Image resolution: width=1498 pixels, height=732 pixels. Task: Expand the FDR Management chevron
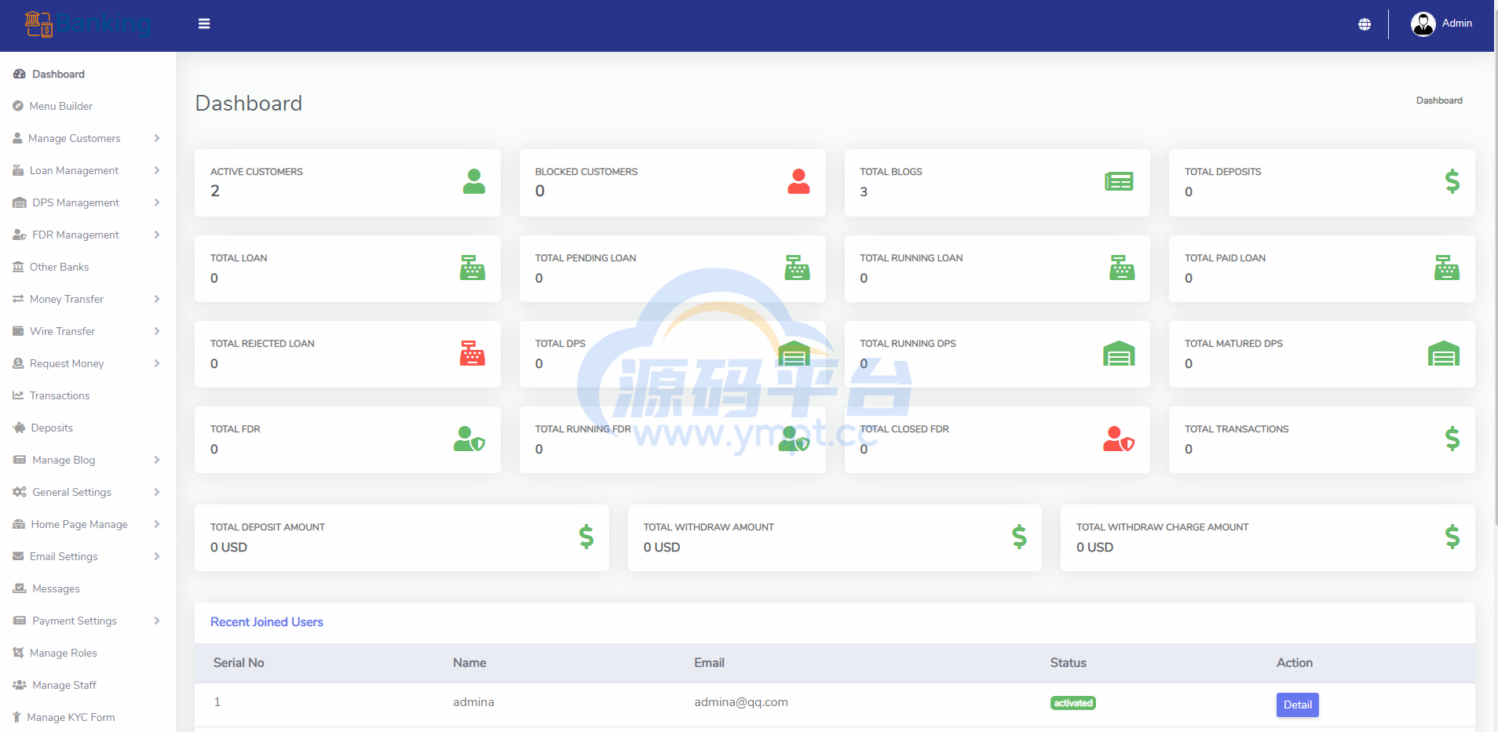click(157, 235)
